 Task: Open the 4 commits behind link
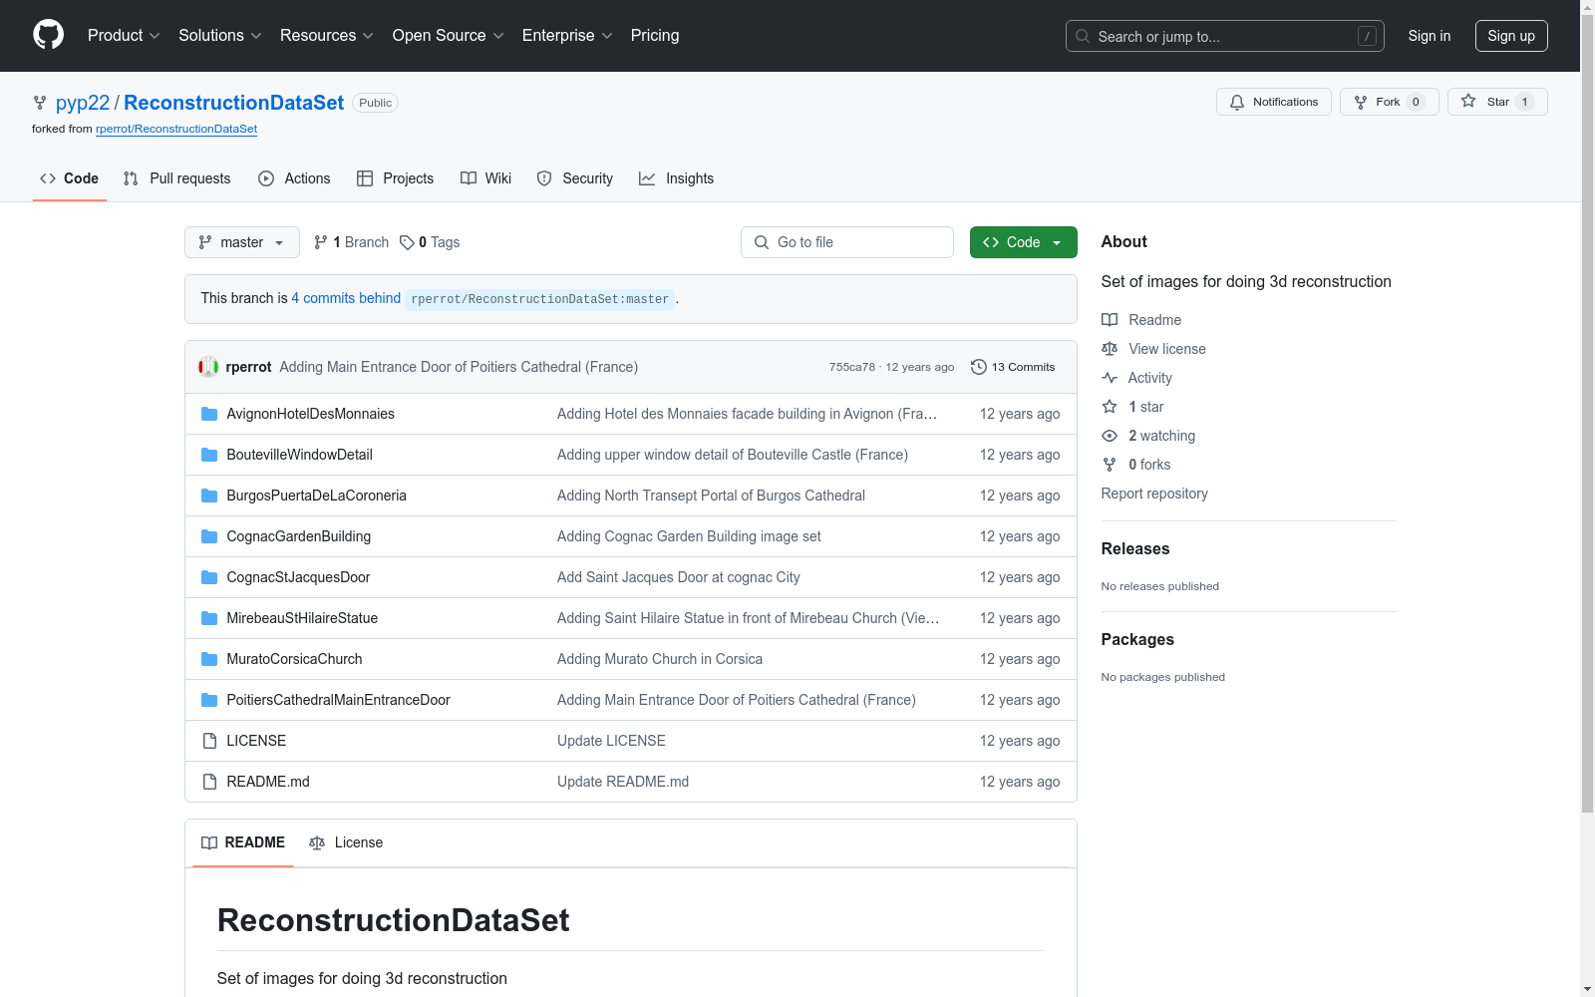pos(346,298)
